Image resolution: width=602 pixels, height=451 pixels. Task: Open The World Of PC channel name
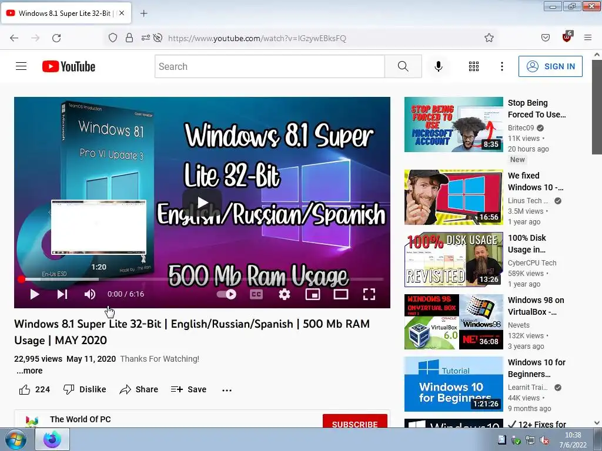click(80, 419)
